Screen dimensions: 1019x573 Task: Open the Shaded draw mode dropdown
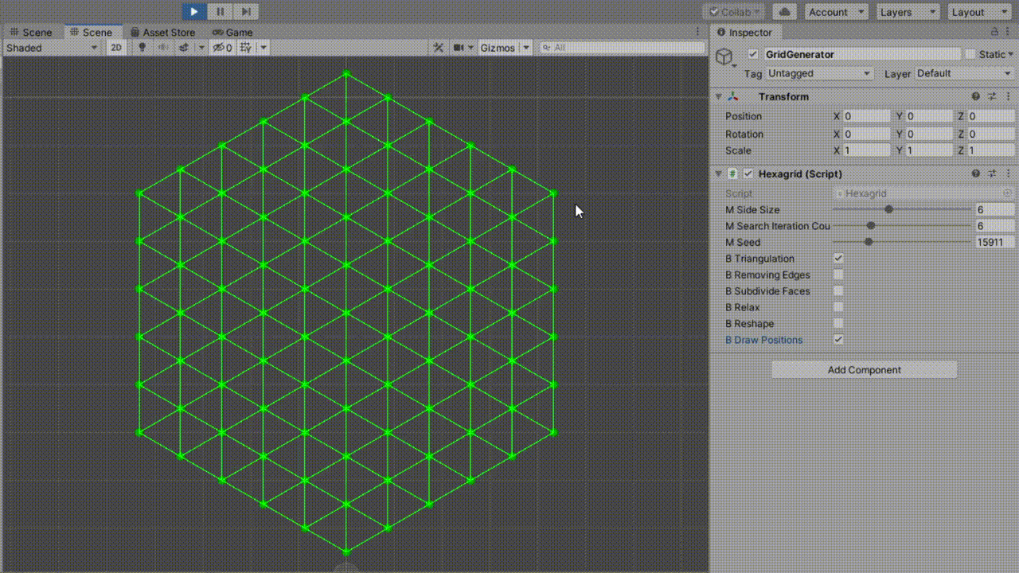point(52,48)
